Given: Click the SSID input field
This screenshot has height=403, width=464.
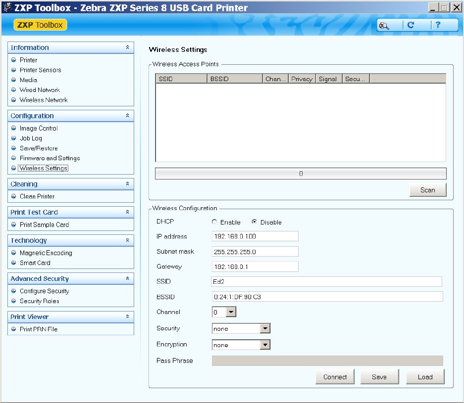Looking at the screenshot, I should coord(327,281).
